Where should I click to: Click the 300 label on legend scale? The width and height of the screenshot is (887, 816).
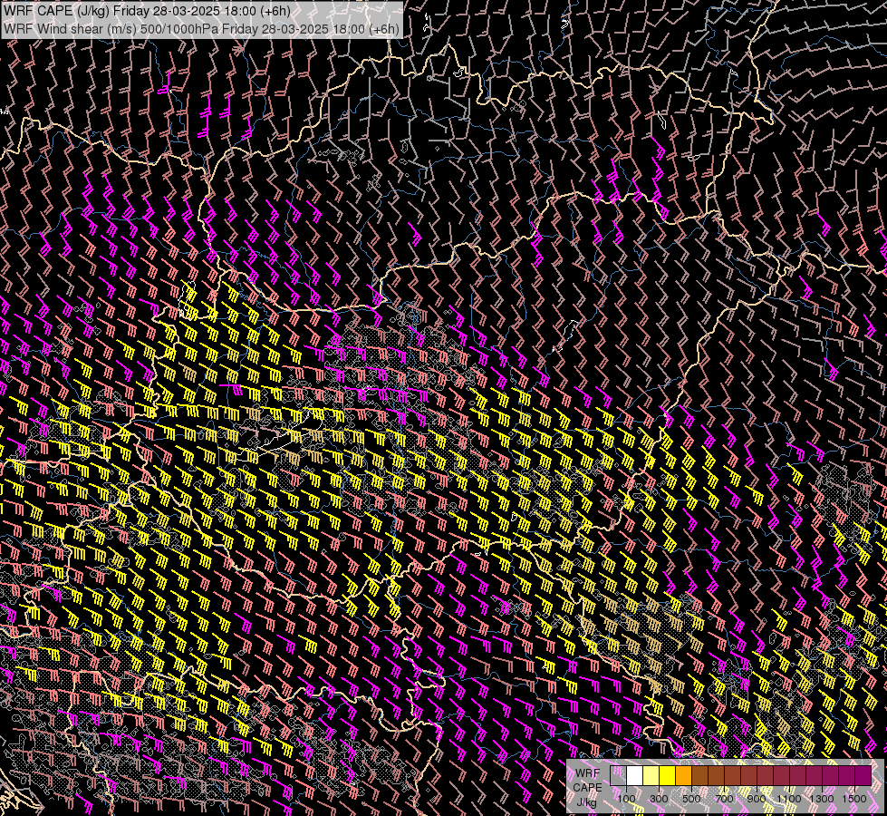tap(659, 799)
